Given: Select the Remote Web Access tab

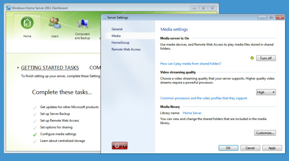Looking at the screenshot, I should pyautogui.click(x=126, y=49).
